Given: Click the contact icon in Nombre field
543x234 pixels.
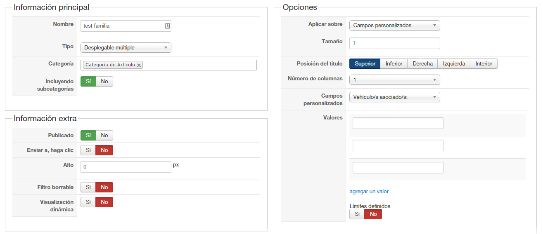Looking at the screenshot, I should tap(167, 26).
